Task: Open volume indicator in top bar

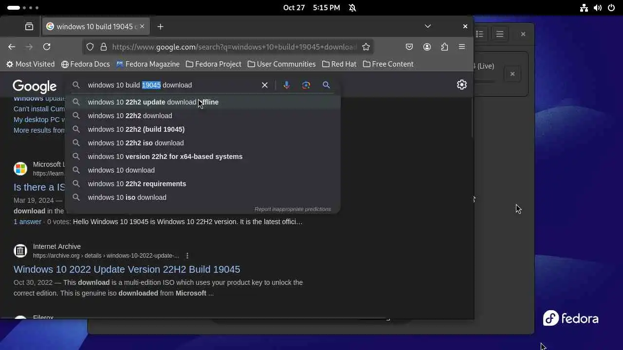Action: pos(598,8)
